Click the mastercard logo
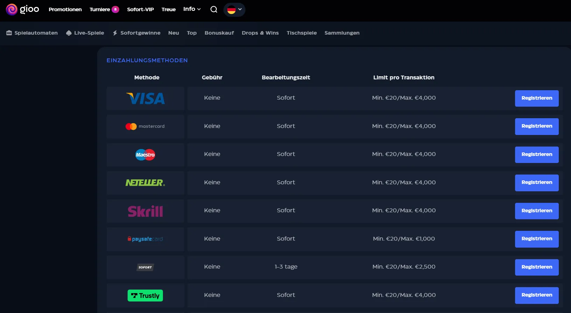The width and height of the screenshot is (571, 313). coord(145,126)
